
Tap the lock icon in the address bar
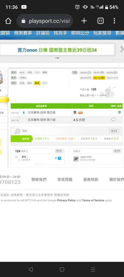coord(23,21)
